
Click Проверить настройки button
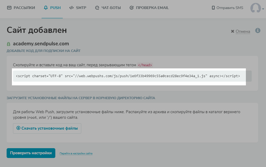coord(31,153)
